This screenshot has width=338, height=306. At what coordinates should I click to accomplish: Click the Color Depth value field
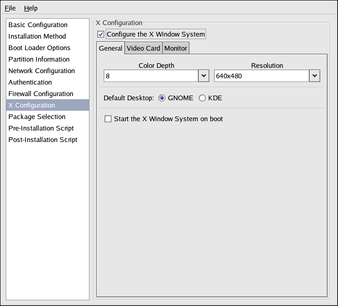coord(151,76)
